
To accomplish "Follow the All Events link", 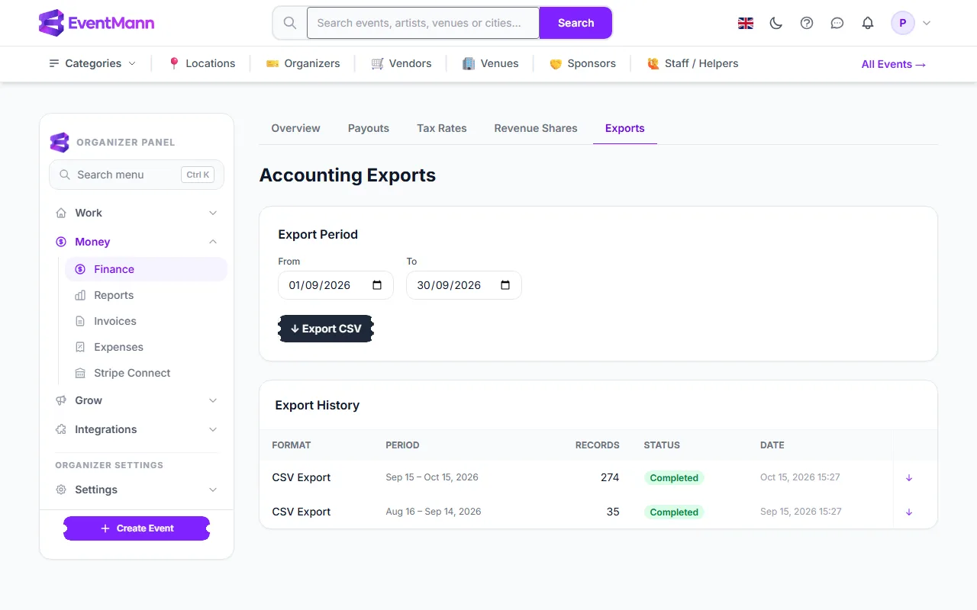I will click(x=894, y=64).
